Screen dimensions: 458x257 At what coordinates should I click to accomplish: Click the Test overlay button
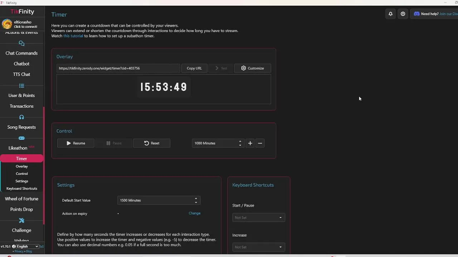coord(221,68)
